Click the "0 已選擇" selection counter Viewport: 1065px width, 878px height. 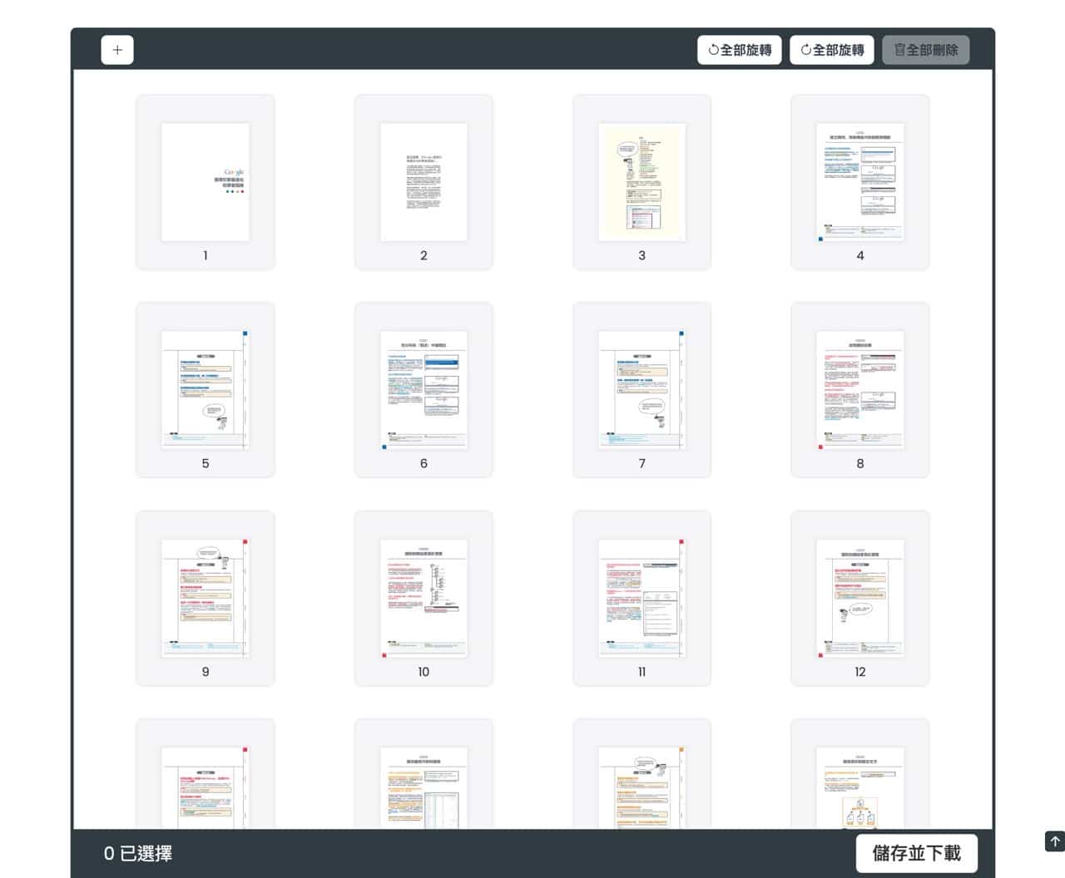[138, 853]
